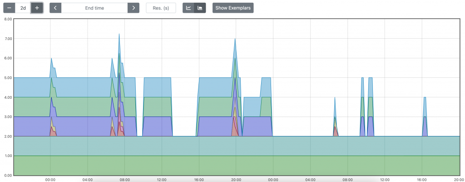
Task: Click the 0.00 y-axis label
Action: [x=7, y=175]
